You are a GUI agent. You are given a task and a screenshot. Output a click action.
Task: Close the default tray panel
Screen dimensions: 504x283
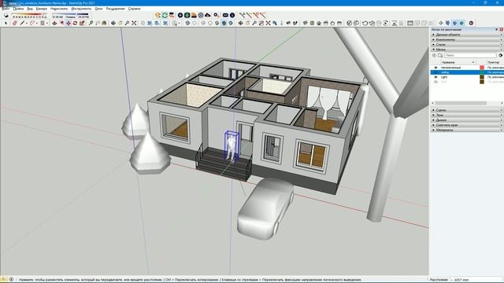tap(501, 30)
